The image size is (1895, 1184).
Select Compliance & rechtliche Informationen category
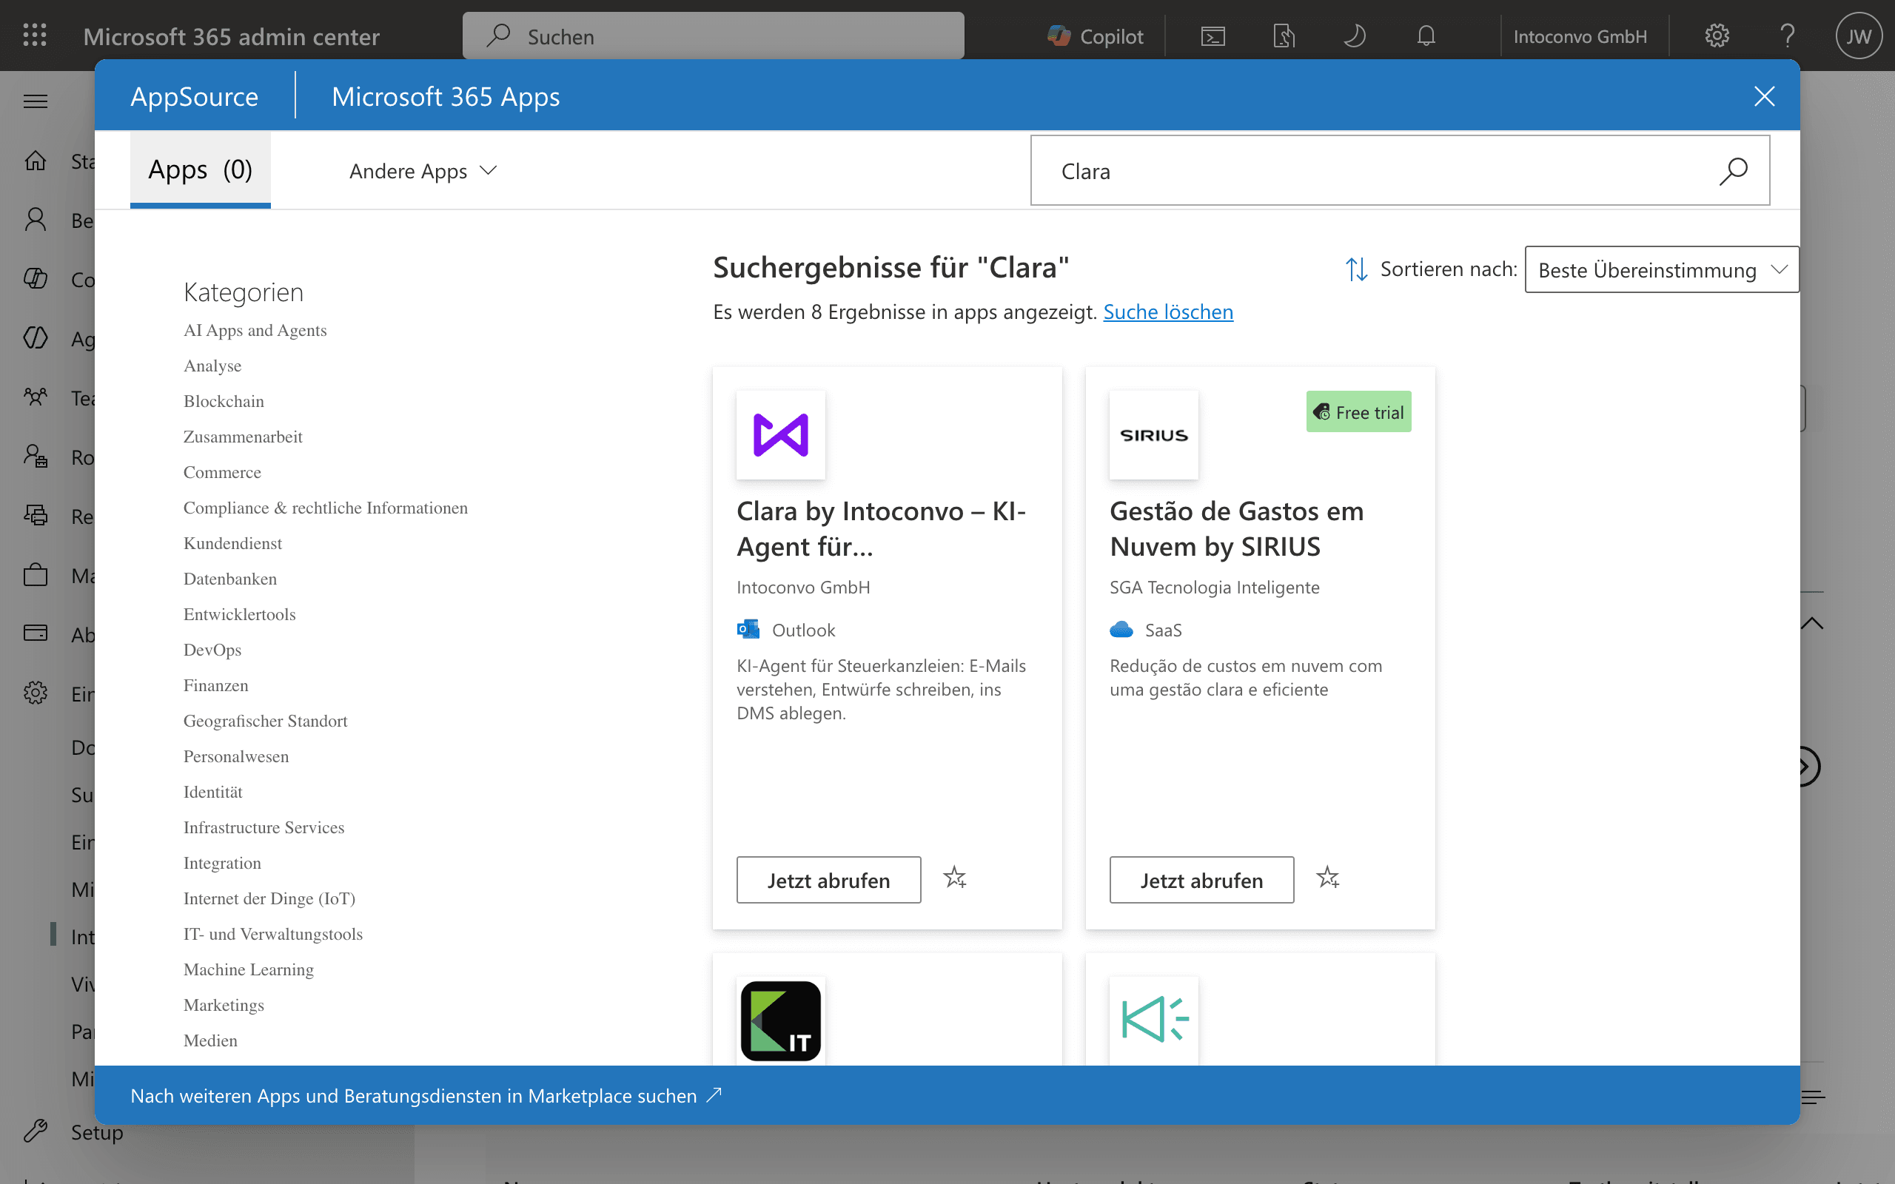pyautogui.click(x=326, y=508)
